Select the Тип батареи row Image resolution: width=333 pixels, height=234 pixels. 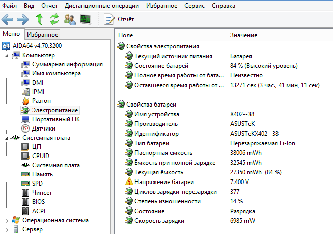(x=225, y=143)
